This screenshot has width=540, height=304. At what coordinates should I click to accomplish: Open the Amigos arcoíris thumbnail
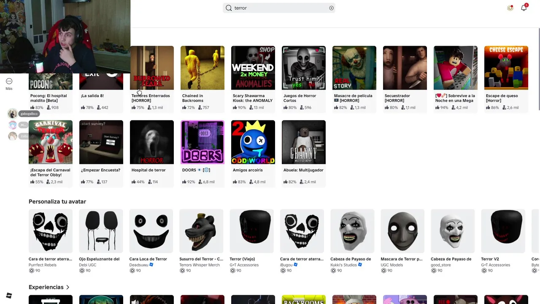tap(253, 142)
